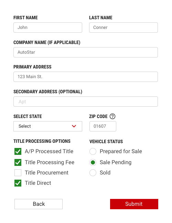The image size is (172, 223).
Task: Select the Prepared for Sale radio button
Action: click(x=93, y=151)
